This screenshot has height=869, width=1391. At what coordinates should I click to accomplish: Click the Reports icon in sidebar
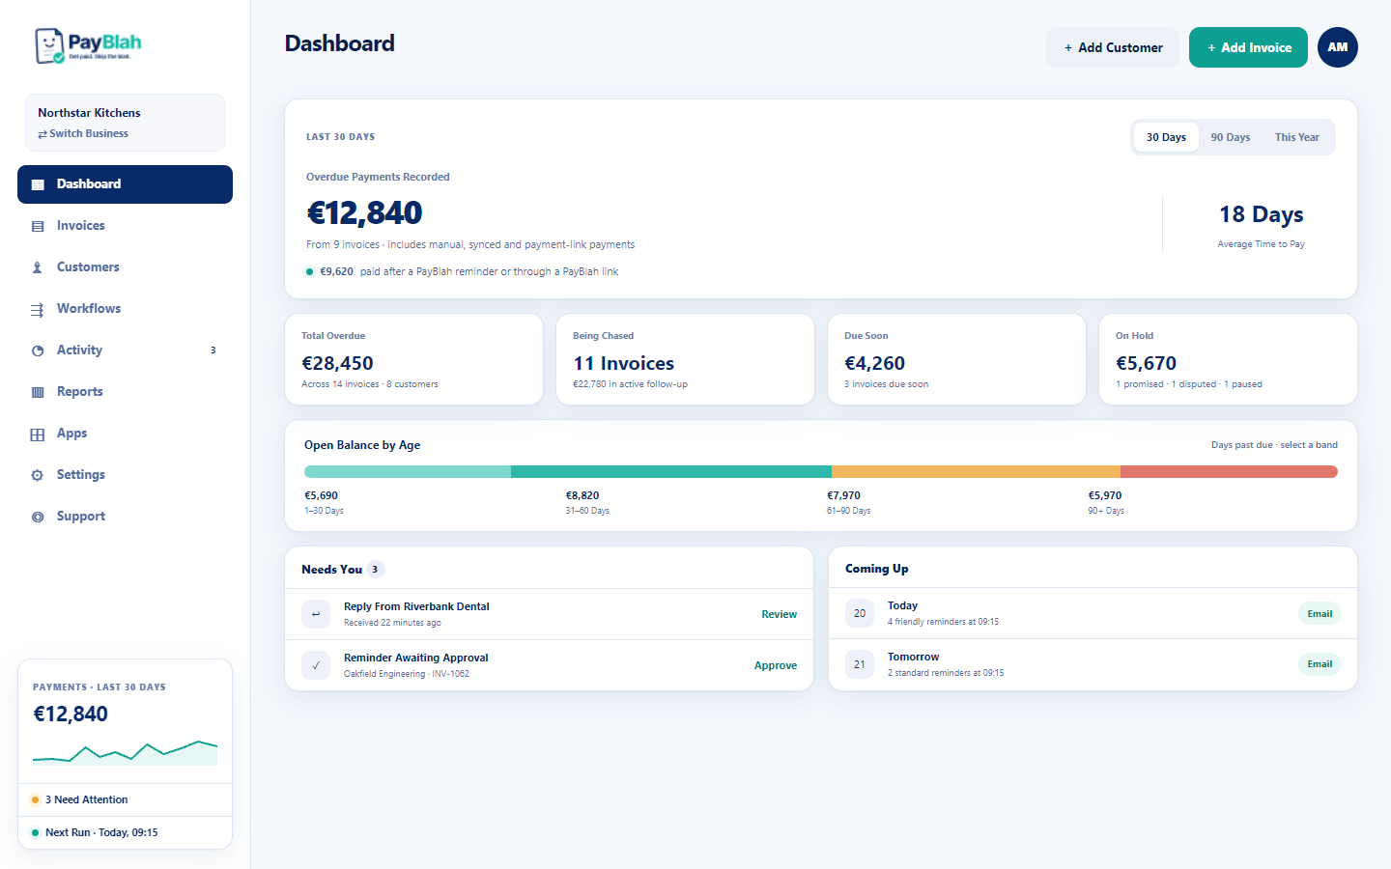click(38, 392)
